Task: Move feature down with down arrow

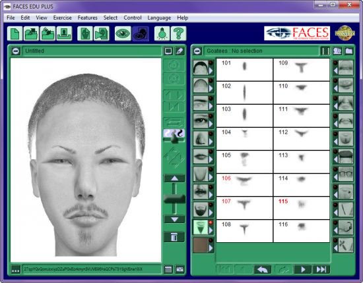Action: [x=174, y=219]
